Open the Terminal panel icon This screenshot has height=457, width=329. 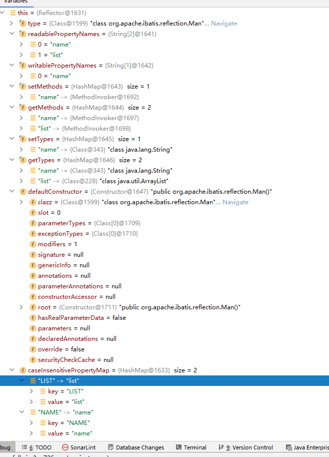(x=179, y=447)
